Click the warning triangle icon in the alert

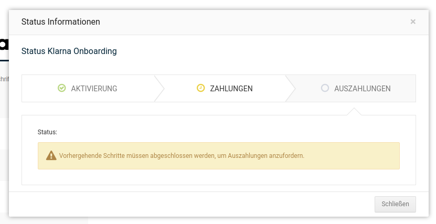(x=51, y=156)
